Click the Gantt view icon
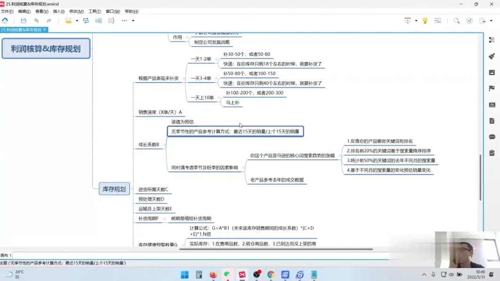 click(438, 21)
